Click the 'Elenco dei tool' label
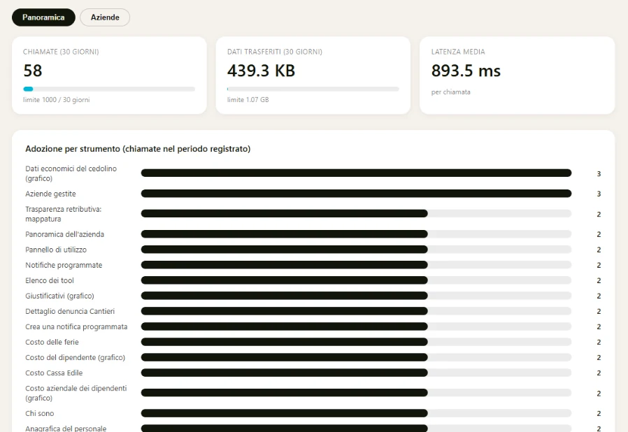Viewport: 628px width, 432px height. (x=50, y=280)
